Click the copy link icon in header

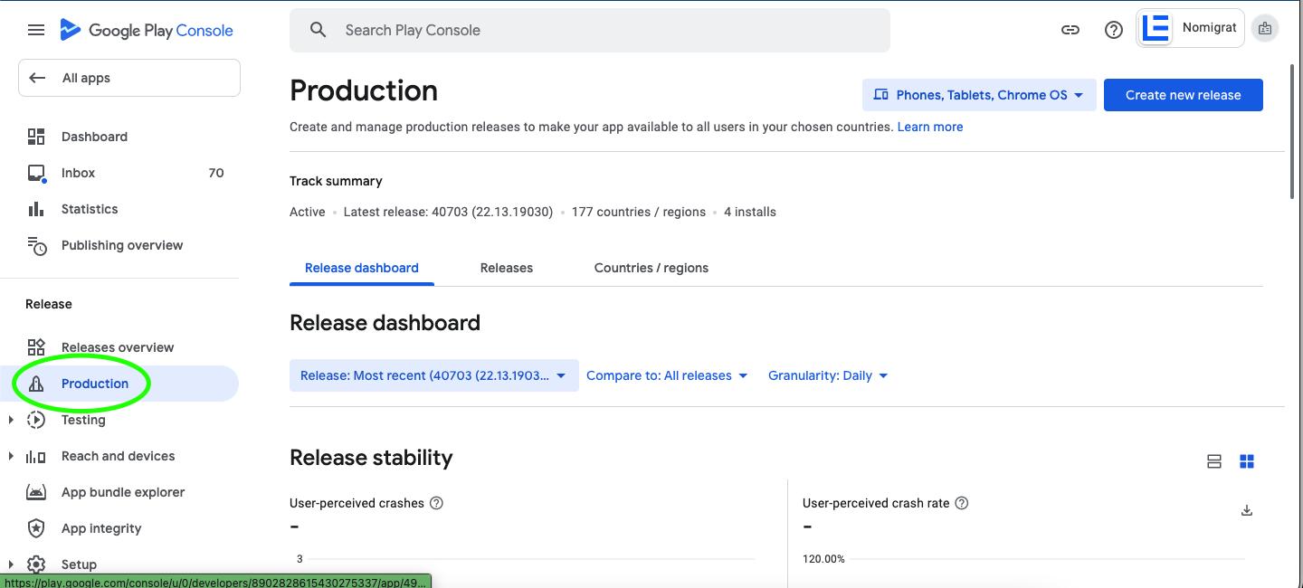click(x=1070, y=30)
